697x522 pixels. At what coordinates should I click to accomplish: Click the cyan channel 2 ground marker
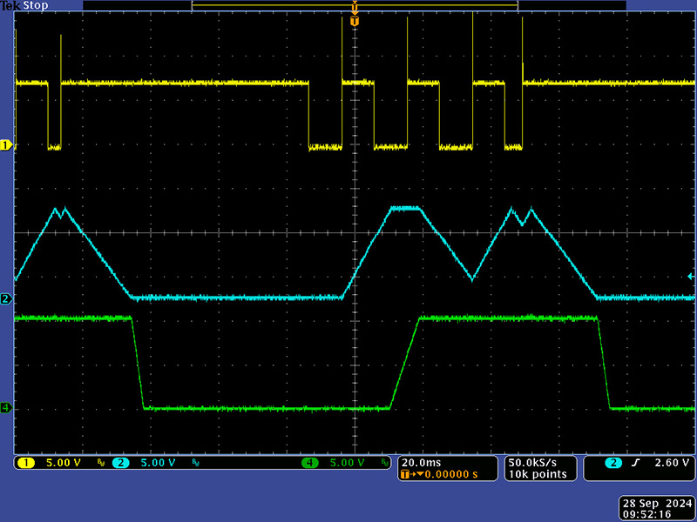6,298
